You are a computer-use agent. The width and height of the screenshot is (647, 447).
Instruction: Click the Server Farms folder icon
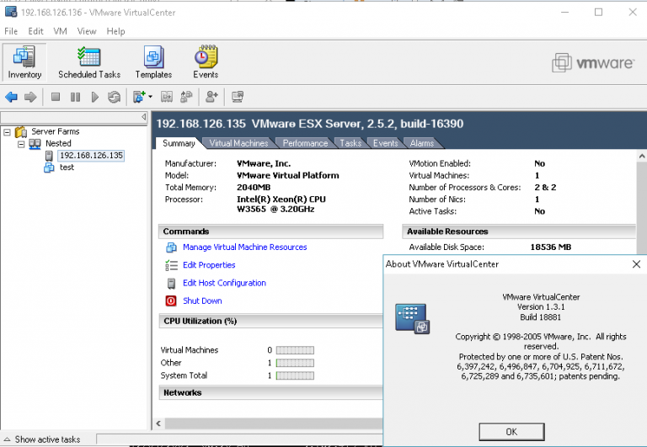[20, 132]
